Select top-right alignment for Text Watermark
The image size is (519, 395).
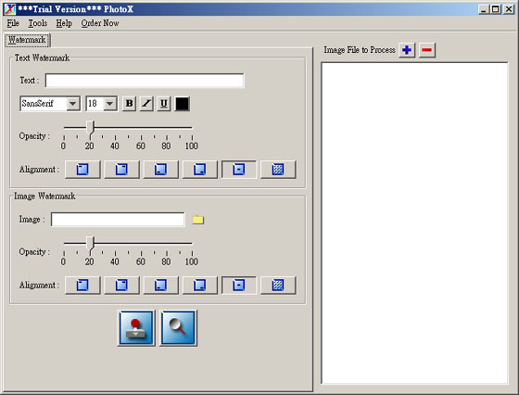121,170
